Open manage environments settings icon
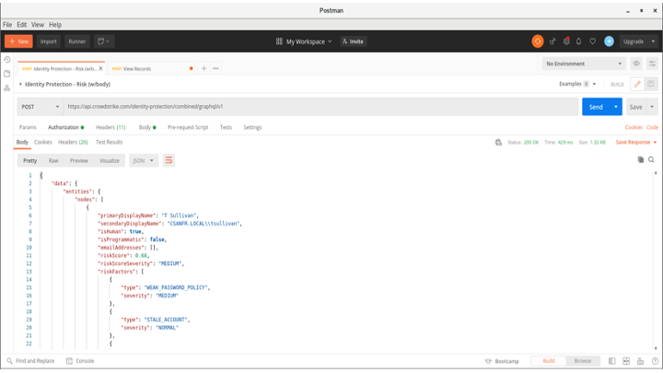The width and height of the screenshot is (663, 373). coord(652,64)
